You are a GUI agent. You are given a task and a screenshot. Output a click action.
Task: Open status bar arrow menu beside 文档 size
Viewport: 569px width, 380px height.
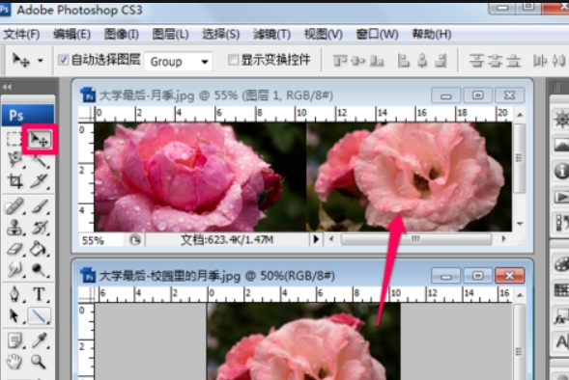pyautogui.click(x=316, y=239)
